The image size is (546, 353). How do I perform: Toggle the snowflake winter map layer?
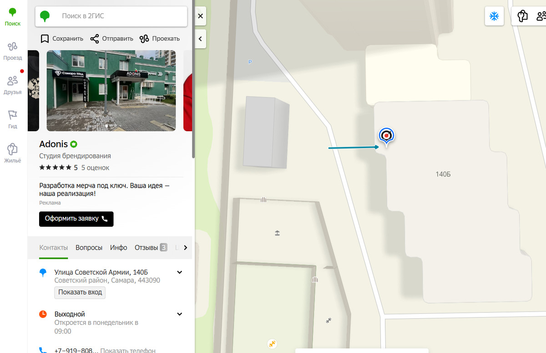494,16
